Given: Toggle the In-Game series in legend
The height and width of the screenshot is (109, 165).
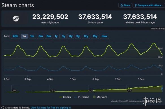Looking at the screenshot, I should pyautogui.click(x=82, y=97).
